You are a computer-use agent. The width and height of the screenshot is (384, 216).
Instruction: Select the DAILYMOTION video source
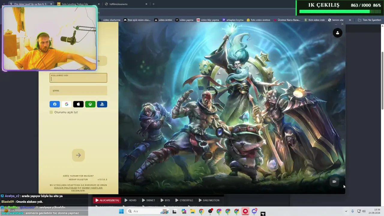click(209, 200)
